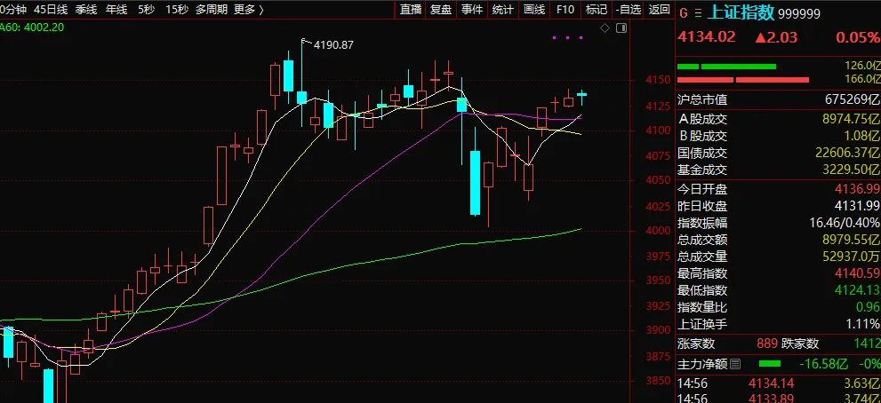Toggle -自选 to remove from watchlist
Image resolution: width=881 pixels, height=403 pixels.
(628, 10)
